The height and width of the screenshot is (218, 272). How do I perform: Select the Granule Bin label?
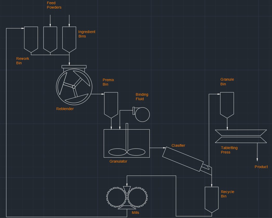point(227,82)
